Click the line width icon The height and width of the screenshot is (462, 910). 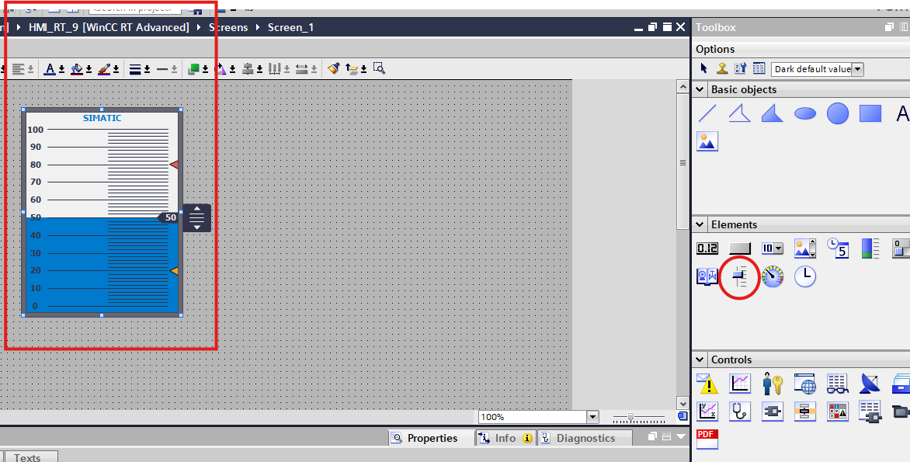tap(134, 69)
